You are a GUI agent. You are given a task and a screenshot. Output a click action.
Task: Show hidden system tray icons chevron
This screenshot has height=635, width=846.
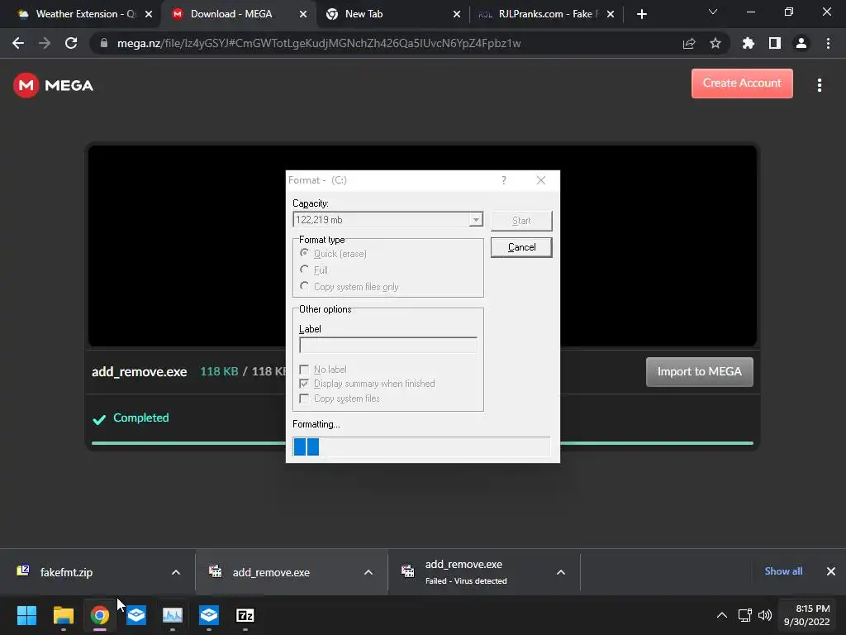(722, 615)
